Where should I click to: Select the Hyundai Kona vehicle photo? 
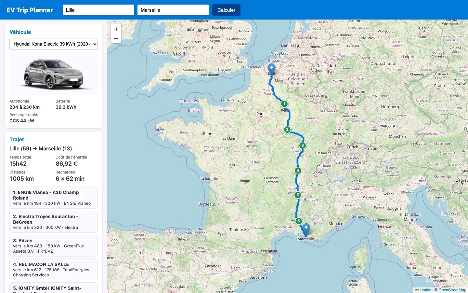click(54, 74)
